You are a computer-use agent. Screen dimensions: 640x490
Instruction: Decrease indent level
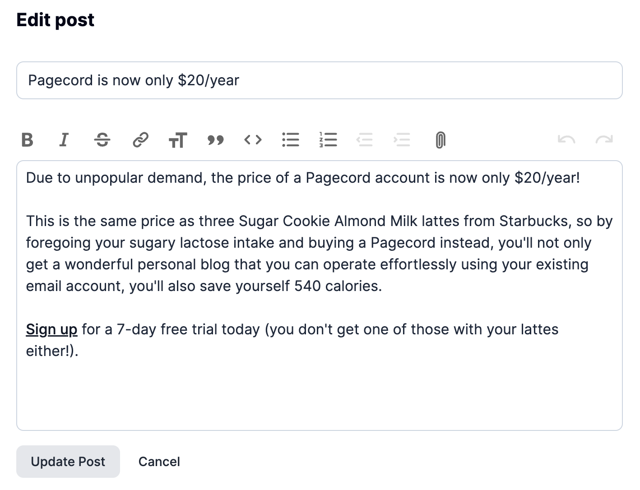pos(365,140)
